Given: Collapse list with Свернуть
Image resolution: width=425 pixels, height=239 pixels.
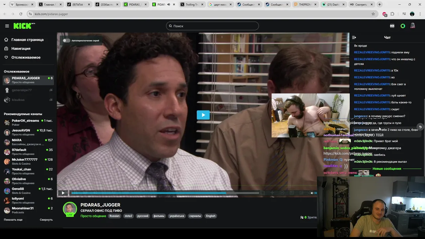Looking at the screenshot, I should click(46, 220).
